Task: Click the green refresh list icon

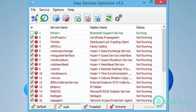Action: [x=109, y=18]
